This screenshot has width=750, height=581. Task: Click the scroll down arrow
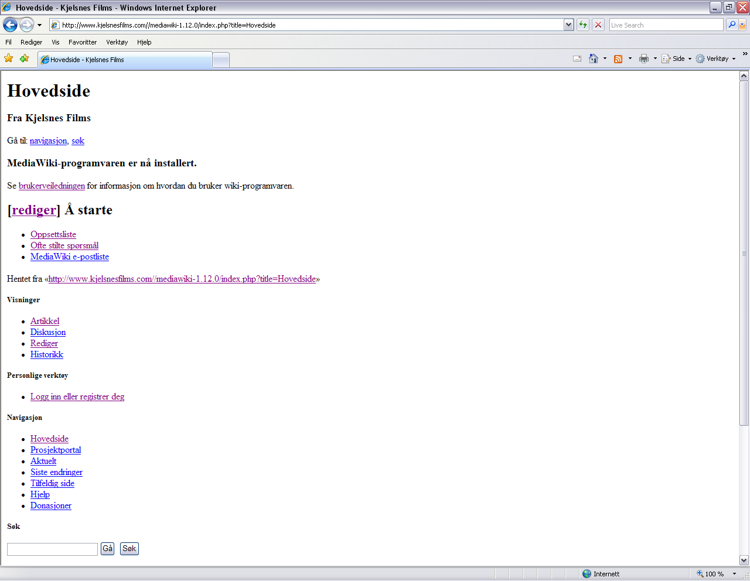744,560
